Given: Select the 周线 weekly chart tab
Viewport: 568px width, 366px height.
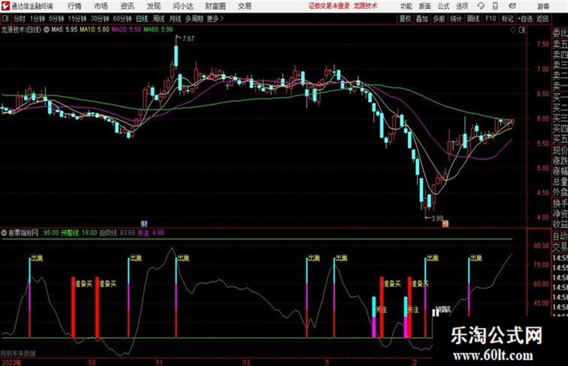Looking at the screenshot, I should click(159, 19).
